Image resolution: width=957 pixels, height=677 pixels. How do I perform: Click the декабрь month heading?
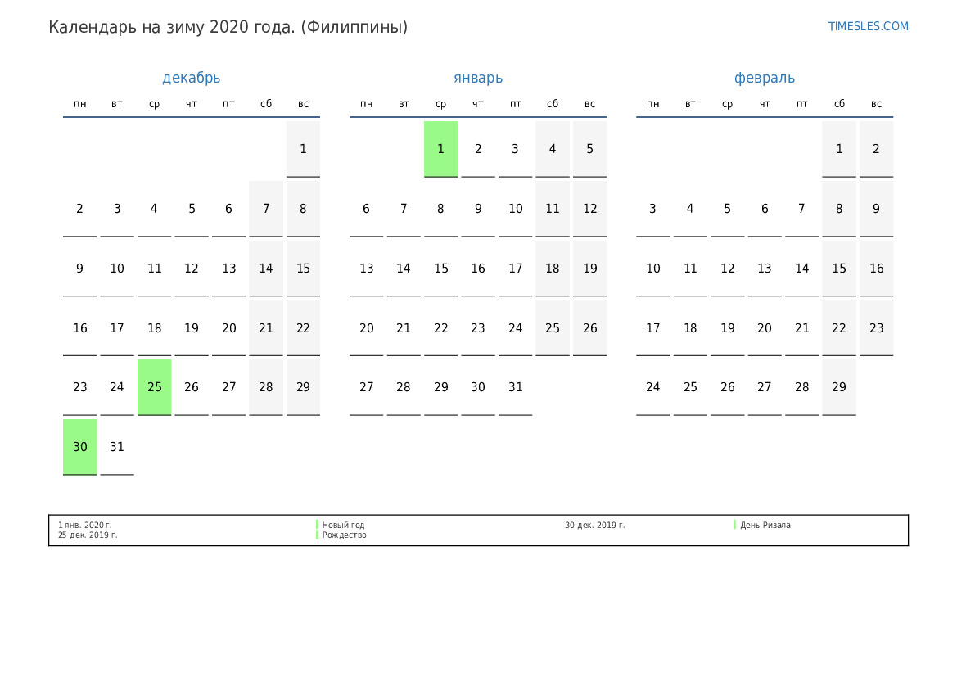tap(191, 78)
